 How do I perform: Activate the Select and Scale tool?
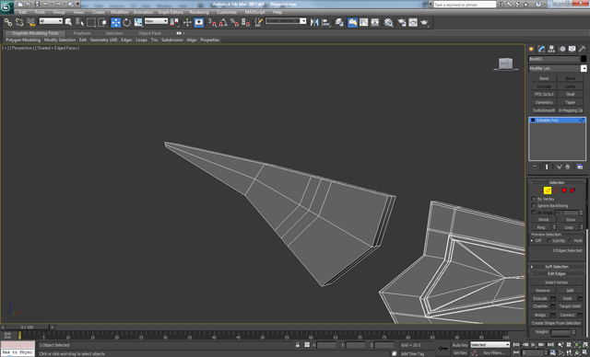point(138,22)
